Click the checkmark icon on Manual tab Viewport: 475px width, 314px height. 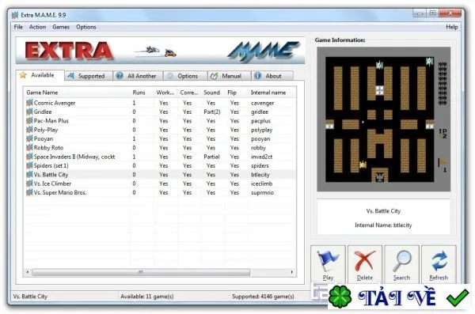(x=215, y=76)
